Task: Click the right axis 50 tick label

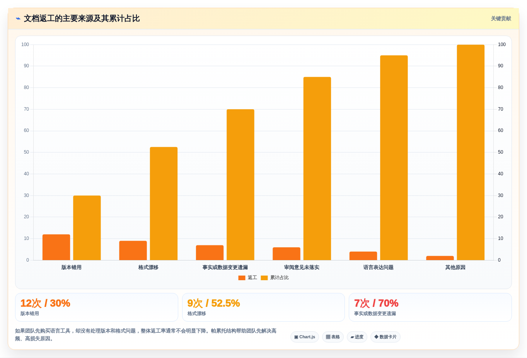Action: click(x=501, y=152)
